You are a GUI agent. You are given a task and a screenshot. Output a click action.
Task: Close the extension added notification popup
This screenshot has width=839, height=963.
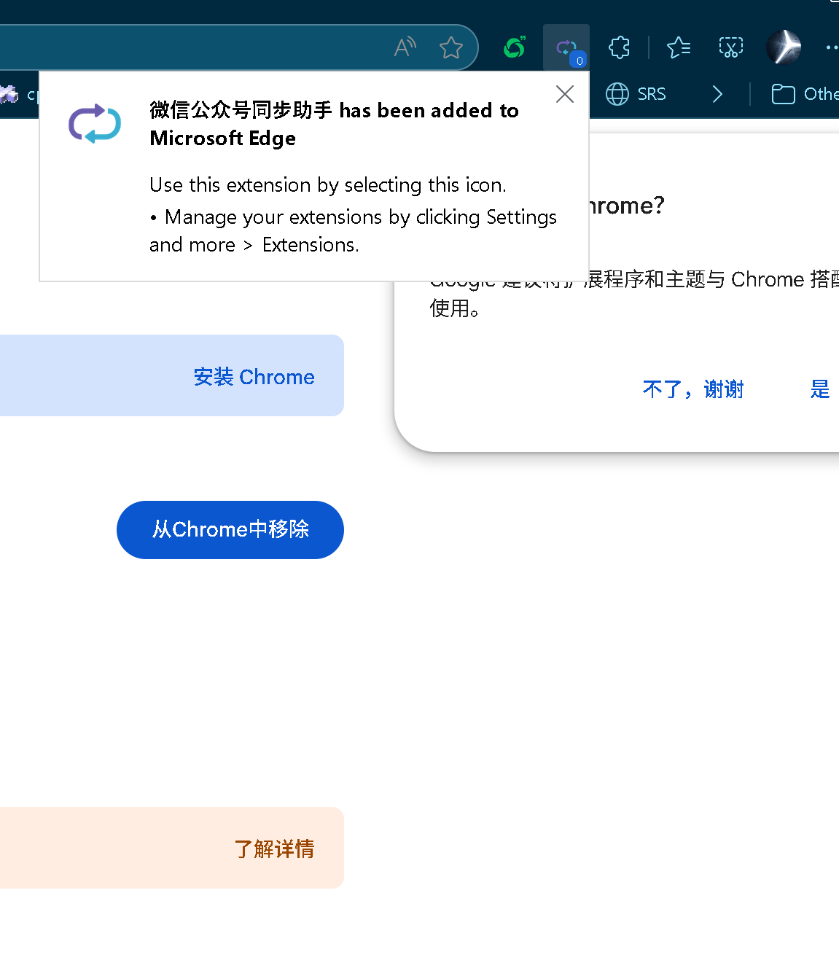click(565, 94)
